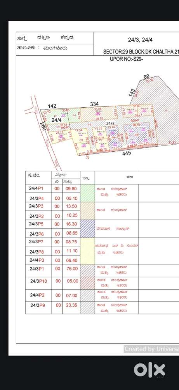Click the OLX logo watermark
179x390 pixels.
pyautogui.click(x=149, y=371)
